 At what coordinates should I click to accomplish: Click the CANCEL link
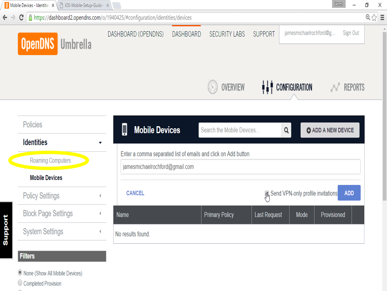click(x=135, y=193)
